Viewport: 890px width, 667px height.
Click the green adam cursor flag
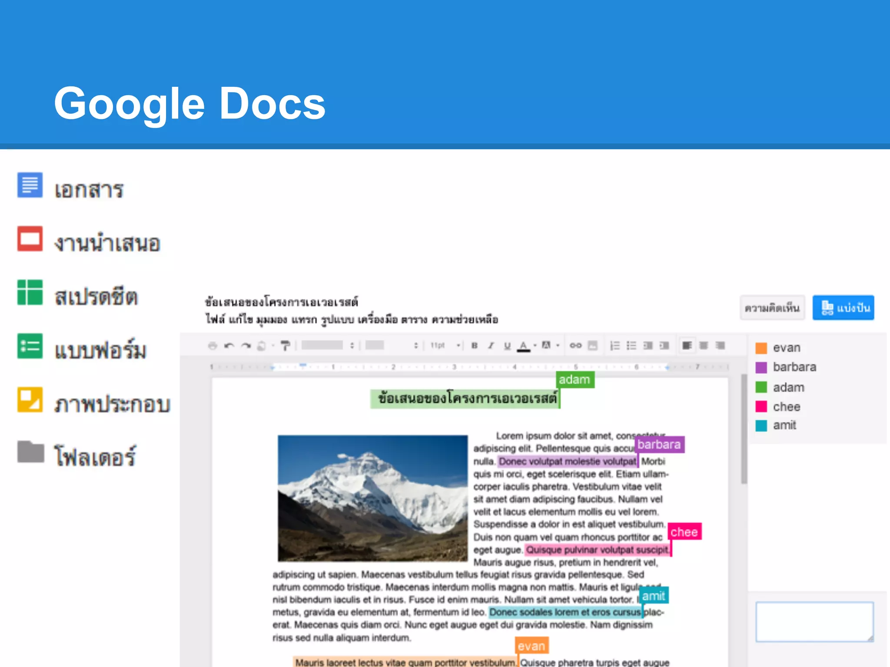tap(575, 380)
